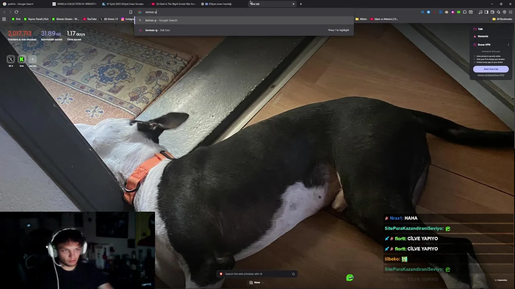Minimize the browser window

491,4
